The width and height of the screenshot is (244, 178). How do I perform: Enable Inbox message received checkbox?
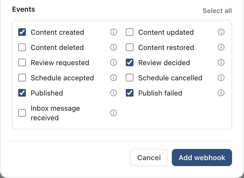pyautogui.click(x=22, y=113)
